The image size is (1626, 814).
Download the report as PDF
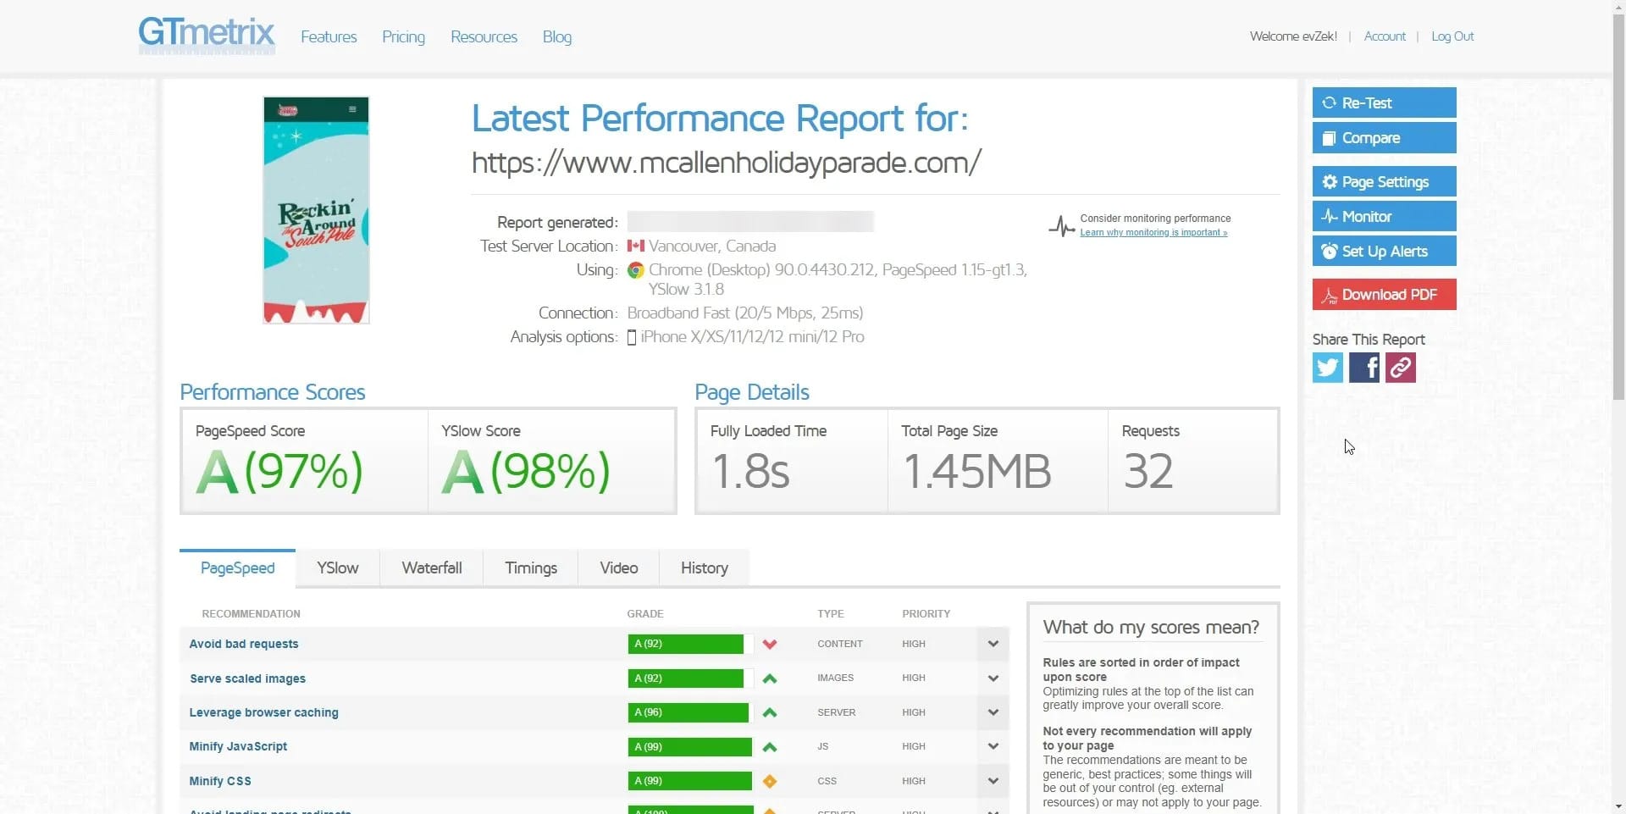pyautogui.click(x=1384, y=295)
